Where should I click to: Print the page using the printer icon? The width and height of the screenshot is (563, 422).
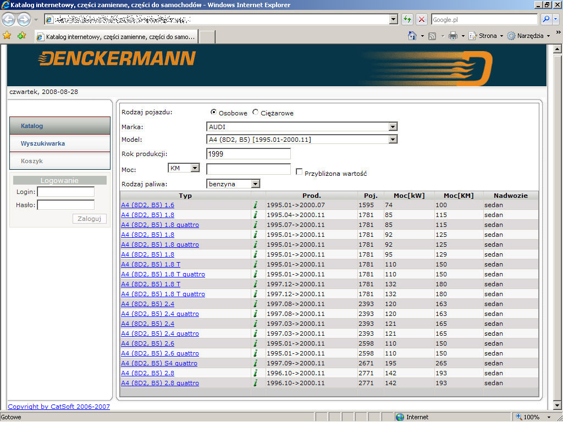tap(453, 36)
